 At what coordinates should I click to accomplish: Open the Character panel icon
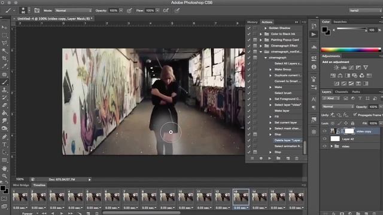(x=314, y=99)
